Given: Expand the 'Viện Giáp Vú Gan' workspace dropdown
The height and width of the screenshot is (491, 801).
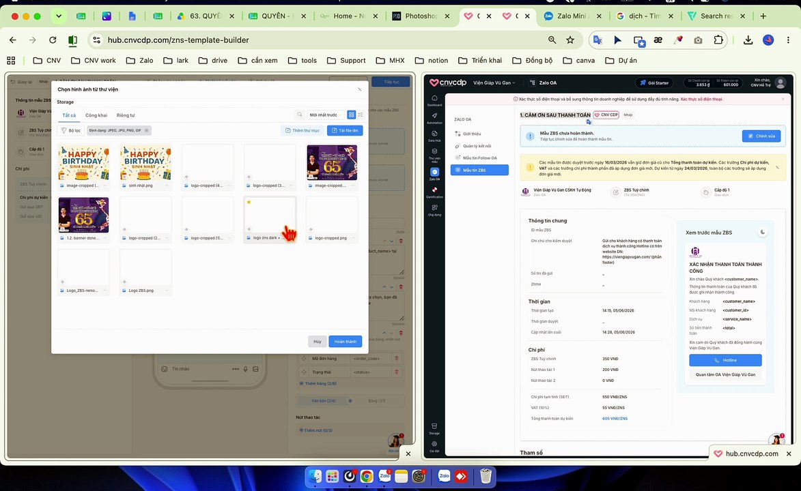Looking at the screenshot, I should [494, 83].
